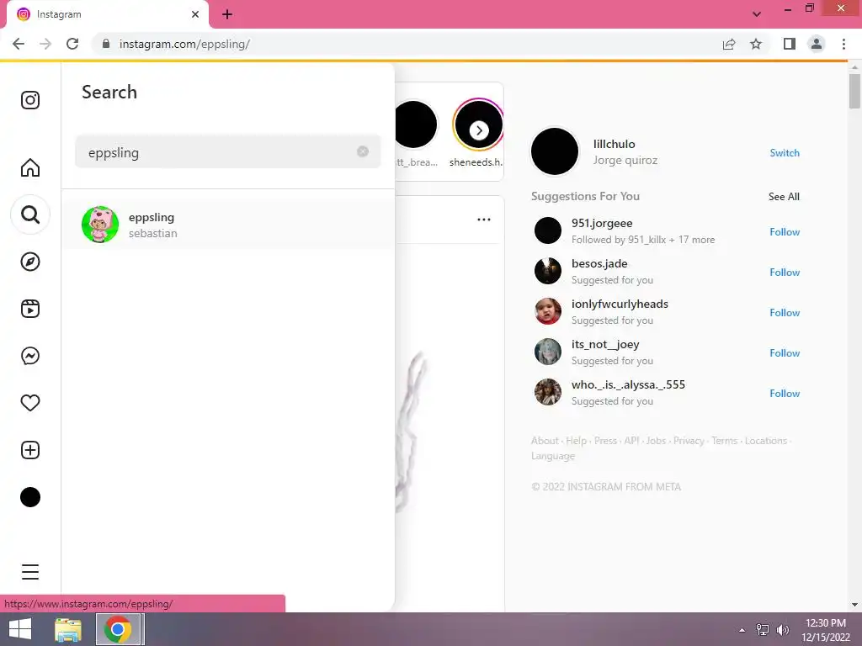The width and height of the screenshot is (862, 646).
Task: Select the Search magnifier icon
Action: (30, 214)
